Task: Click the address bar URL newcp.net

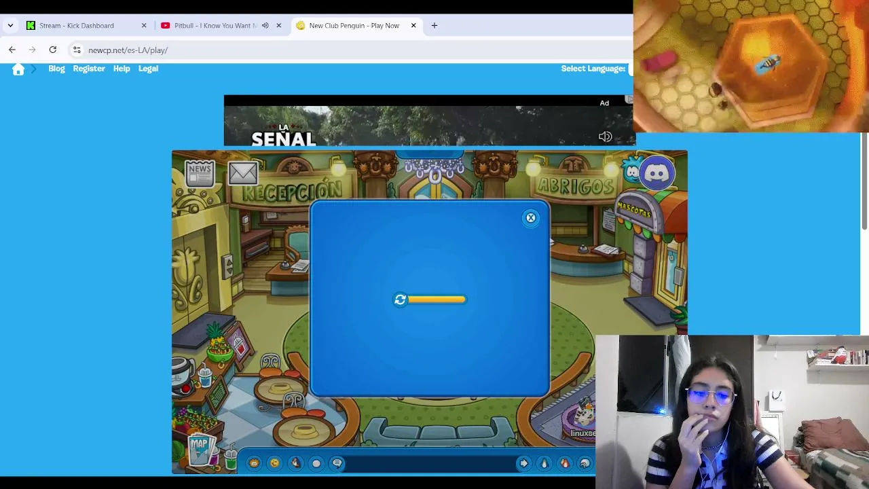Action: [128, 50]
